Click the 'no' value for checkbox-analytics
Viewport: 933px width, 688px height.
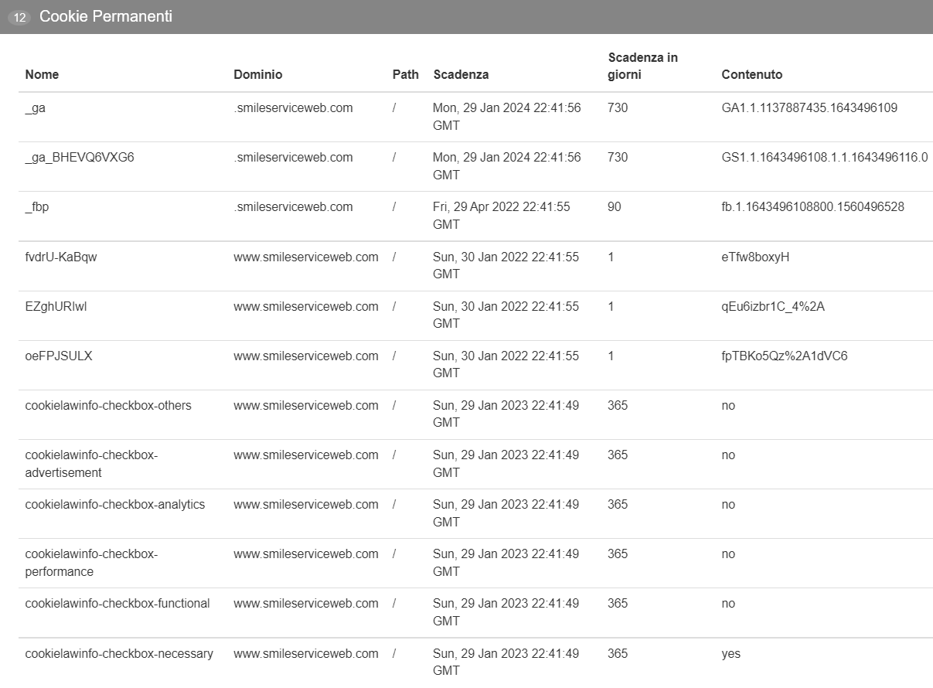tap(728, 505)
